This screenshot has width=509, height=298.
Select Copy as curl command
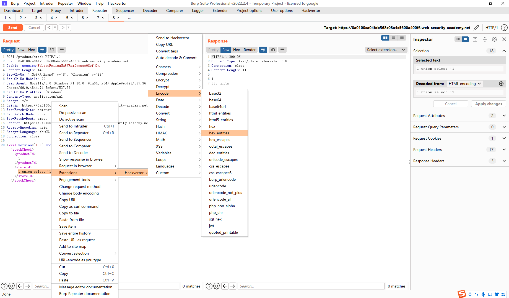[85, 206]
